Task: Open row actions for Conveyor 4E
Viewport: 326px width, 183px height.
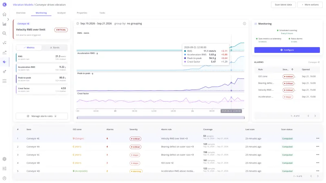Action: pyautogui.click(x=317, y=138)
